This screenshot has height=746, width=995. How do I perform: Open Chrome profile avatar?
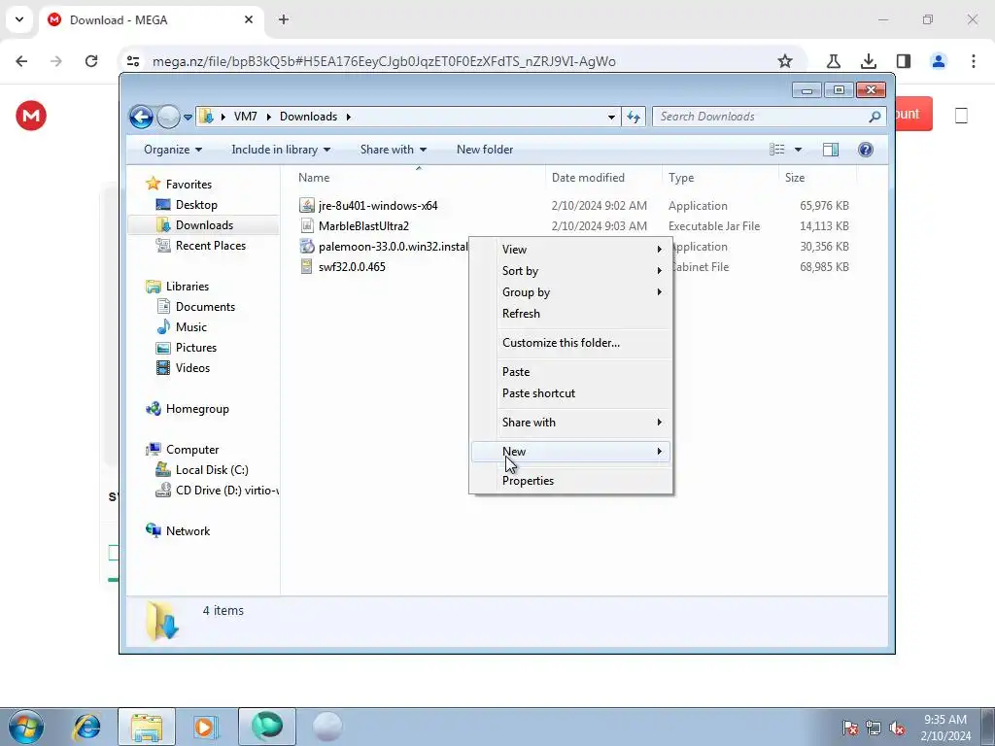(x=939, y=61)
